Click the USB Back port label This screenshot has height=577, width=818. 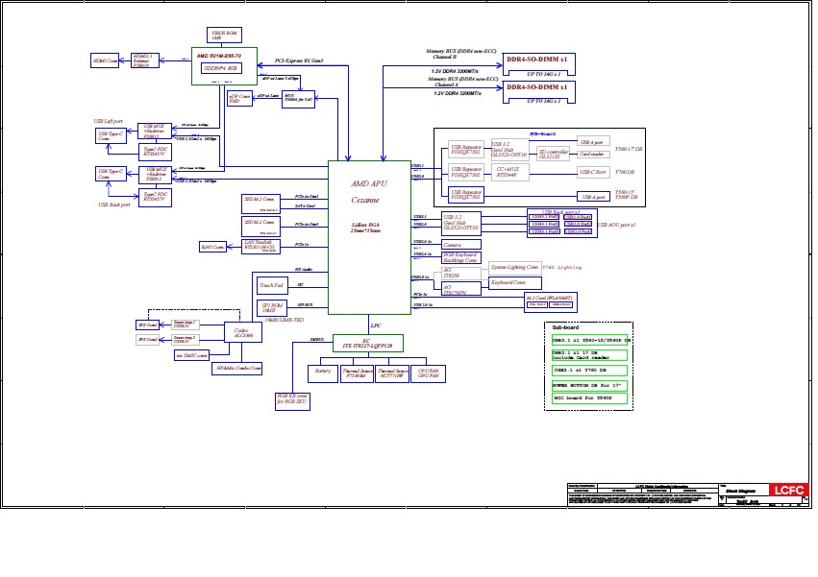click(x=114, y=204)
